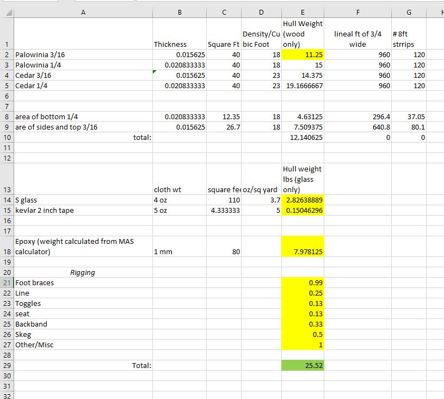Image resolution: width=444 pixels, height=399 pixels.
Task: Select cell with value 640.8
Action: click(x=358, y=127)
